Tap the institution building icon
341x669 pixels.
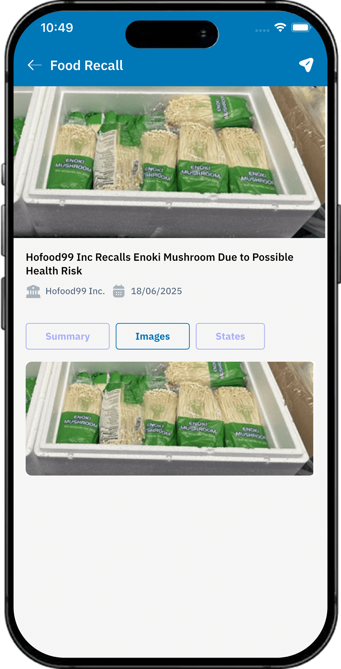33,291
